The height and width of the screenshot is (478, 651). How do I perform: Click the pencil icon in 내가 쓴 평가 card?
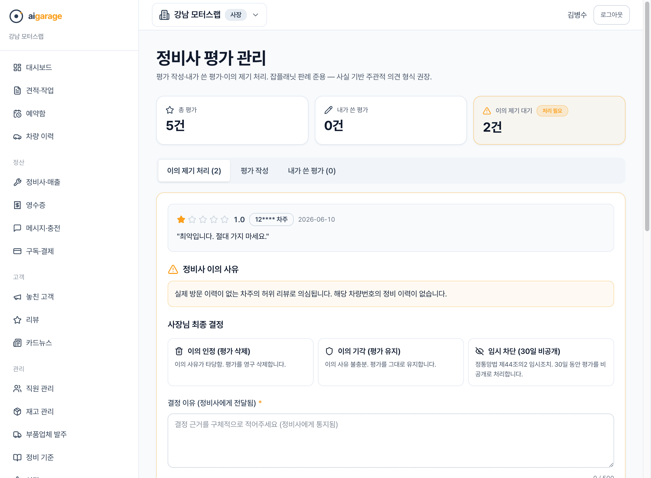[328, 110]
